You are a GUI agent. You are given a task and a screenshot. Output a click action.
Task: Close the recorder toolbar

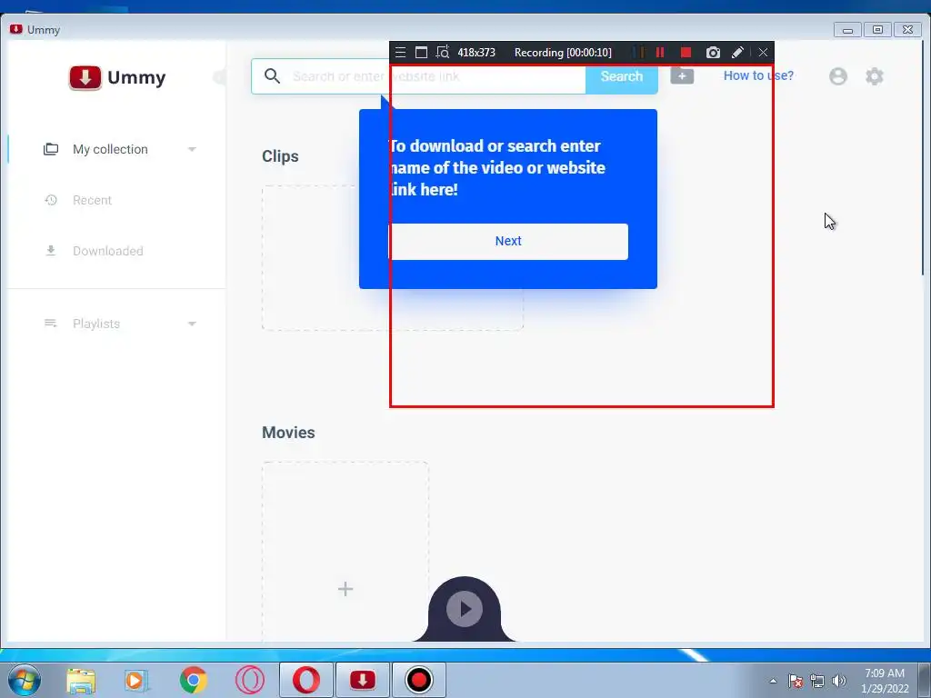[763, 52]
